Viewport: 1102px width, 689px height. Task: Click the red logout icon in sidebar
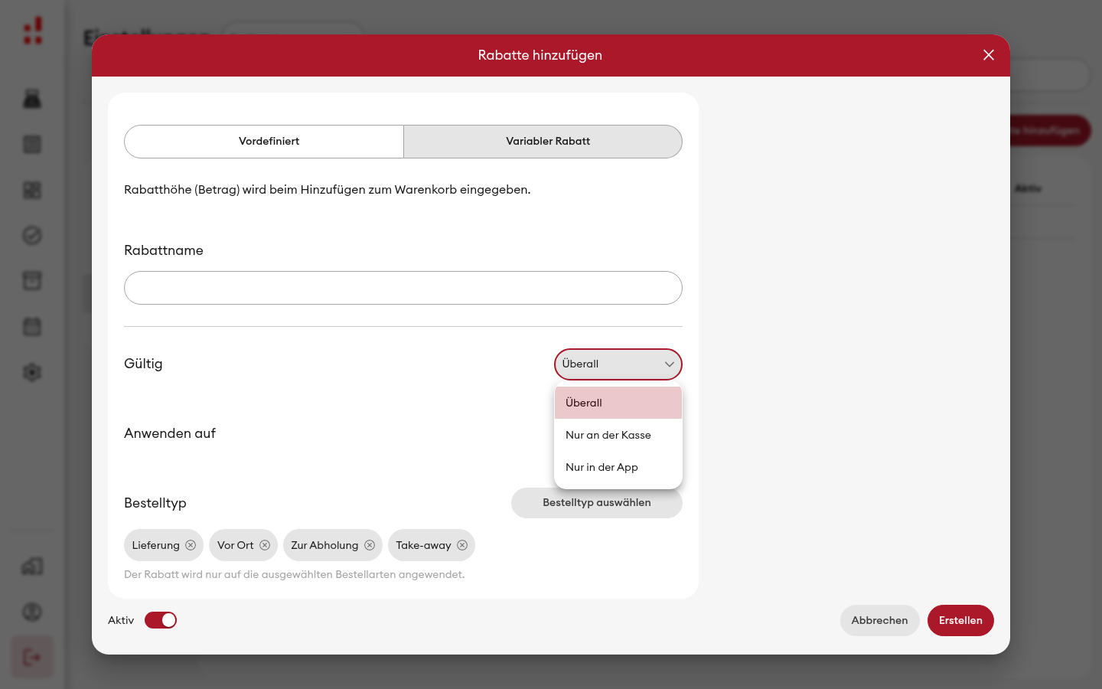point(32,657)
